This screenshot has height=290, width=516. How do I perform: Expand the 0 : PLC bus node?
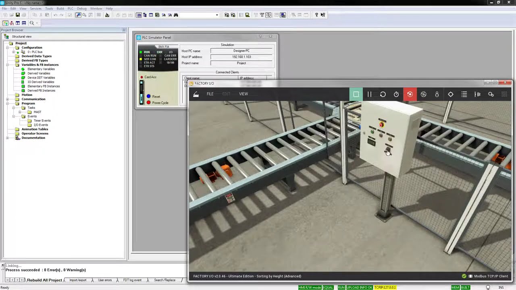(13, 52)
